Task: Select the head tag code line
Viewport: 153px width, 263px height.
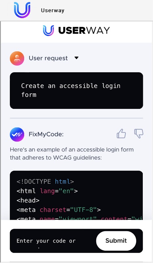Action: tap(28, 200)
